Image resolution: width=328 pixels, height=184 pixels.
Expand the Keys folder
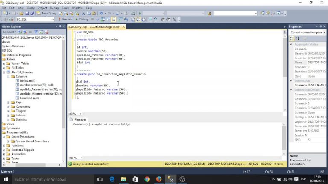click(x=8, y=102)
